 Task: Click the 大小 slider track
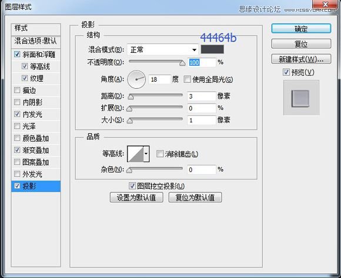156,119
